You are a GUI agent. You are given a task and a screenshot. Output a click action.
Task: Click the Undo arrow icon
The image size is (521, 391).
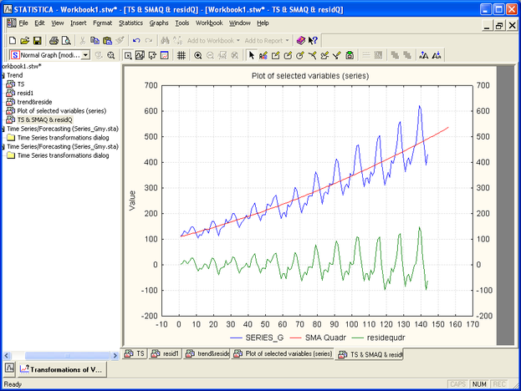point(137,40)
